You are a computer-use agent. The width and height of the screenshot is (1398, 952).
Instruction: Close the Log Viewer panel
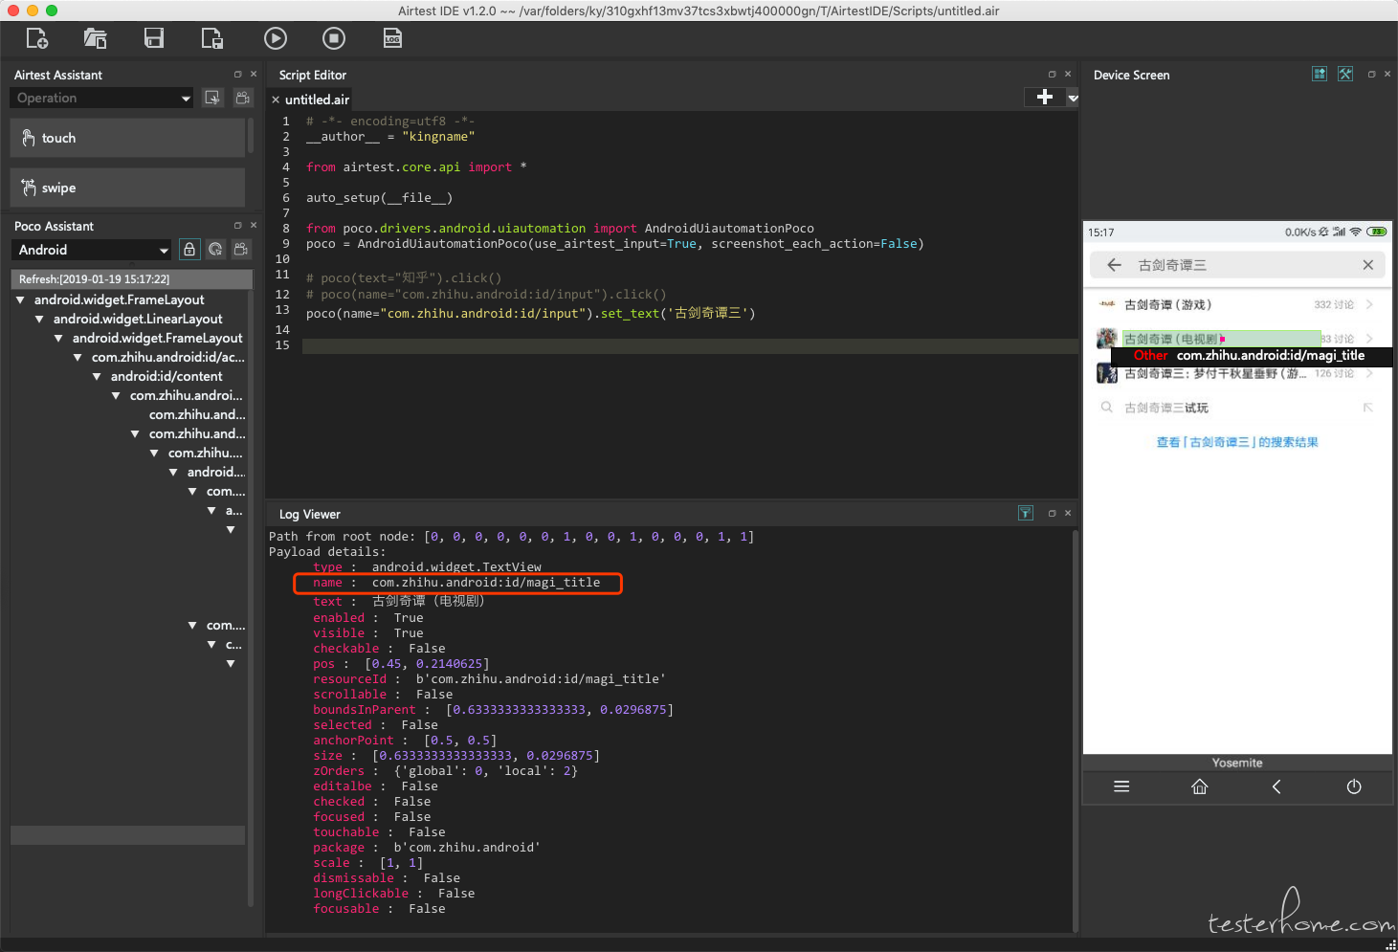1068,513
